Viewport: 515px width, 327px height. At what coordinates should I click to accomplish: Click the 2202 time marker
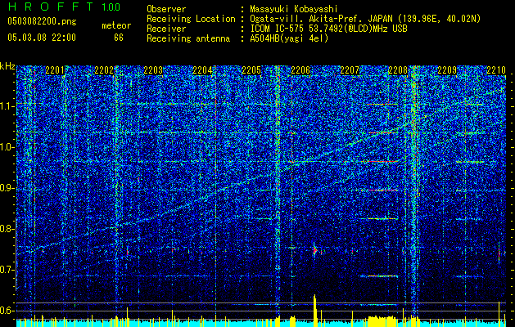[104, 70]
